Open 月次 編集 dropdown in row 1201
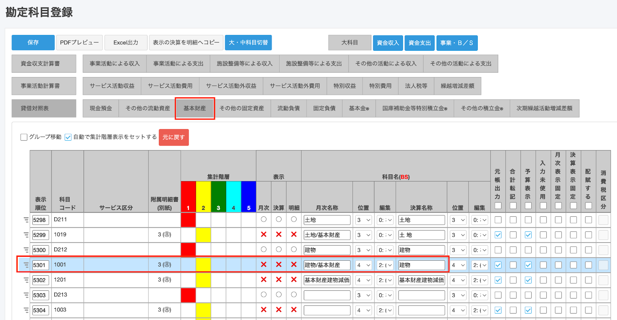The width and height of the screenshot is (617, 320). pos(385,280)
